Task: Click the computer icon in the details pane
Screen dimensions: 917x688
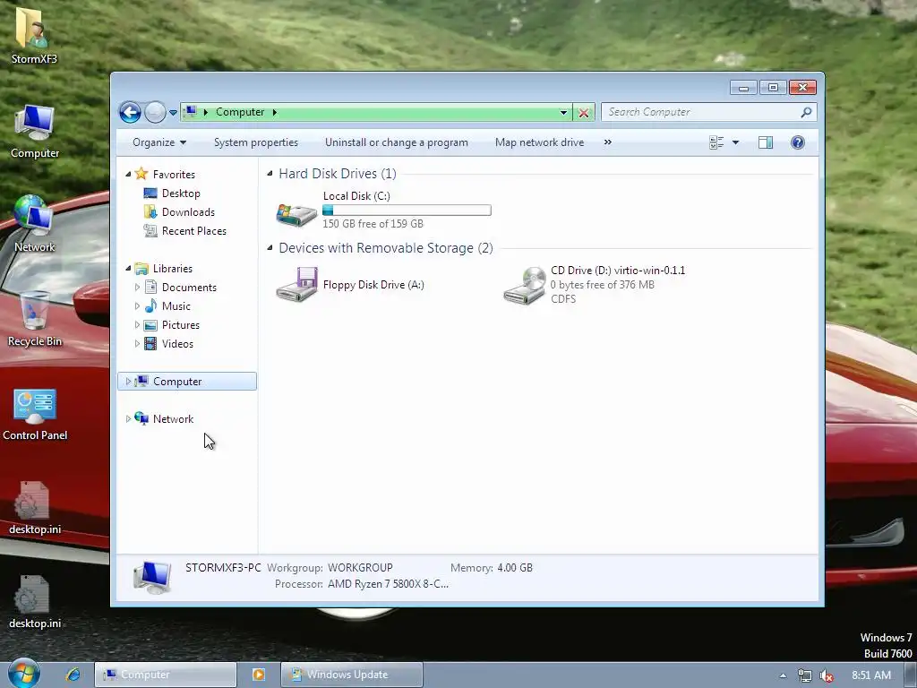Action: 152,576
